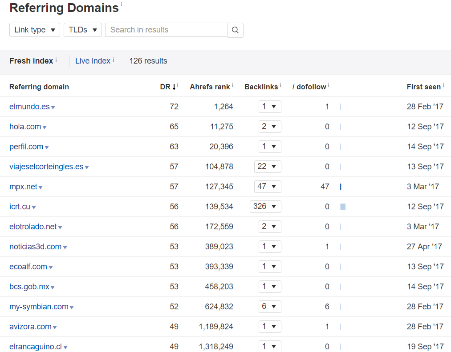Screen dimensions: 451x352
Task: Expand the caret next to avizora.com
Action: click(x=55, y=327)
